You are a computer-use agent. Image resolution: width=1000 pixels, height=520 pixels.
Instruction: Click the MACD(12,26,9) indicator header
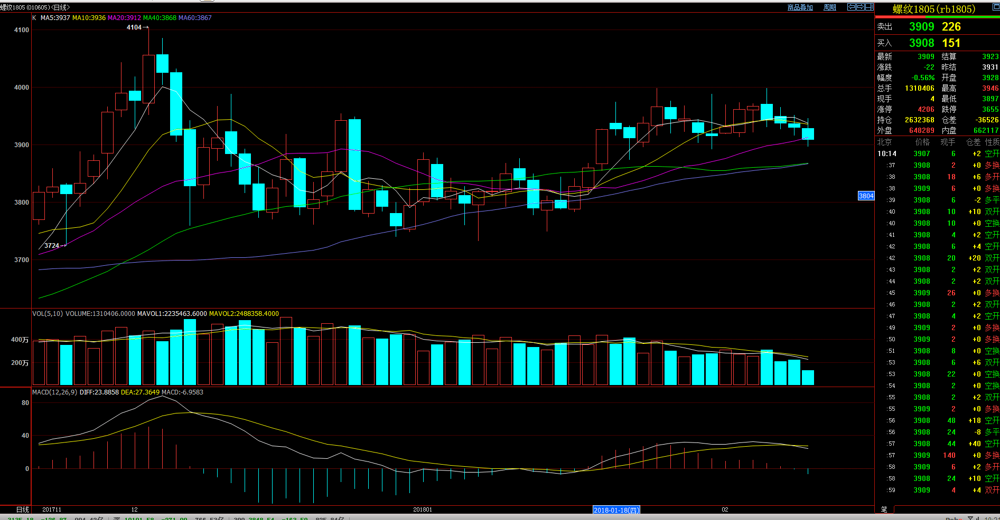point(54,392)
